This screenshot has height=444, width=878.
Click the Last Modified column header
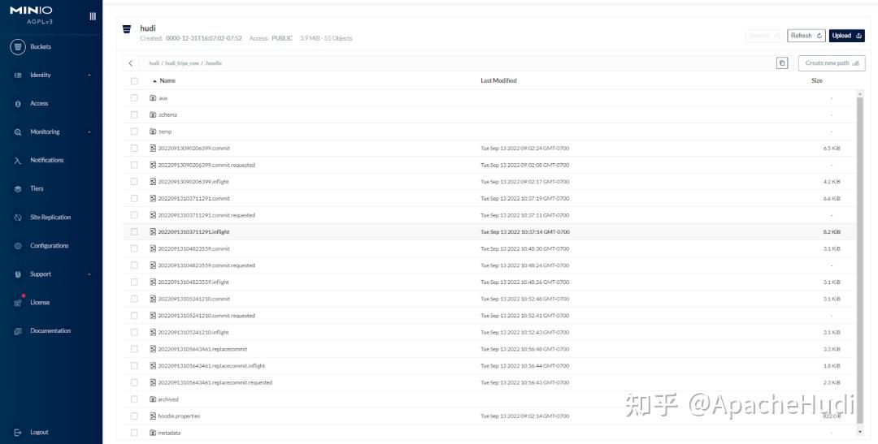click(x=498, y=81)
